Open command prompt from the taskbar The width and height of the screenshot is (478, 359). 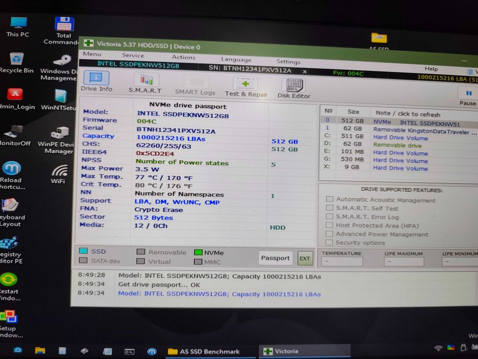(129, 352)
